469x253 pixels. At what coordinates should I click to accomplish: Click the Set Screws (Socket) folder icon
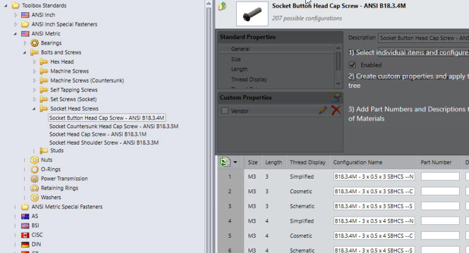(43, 99)
